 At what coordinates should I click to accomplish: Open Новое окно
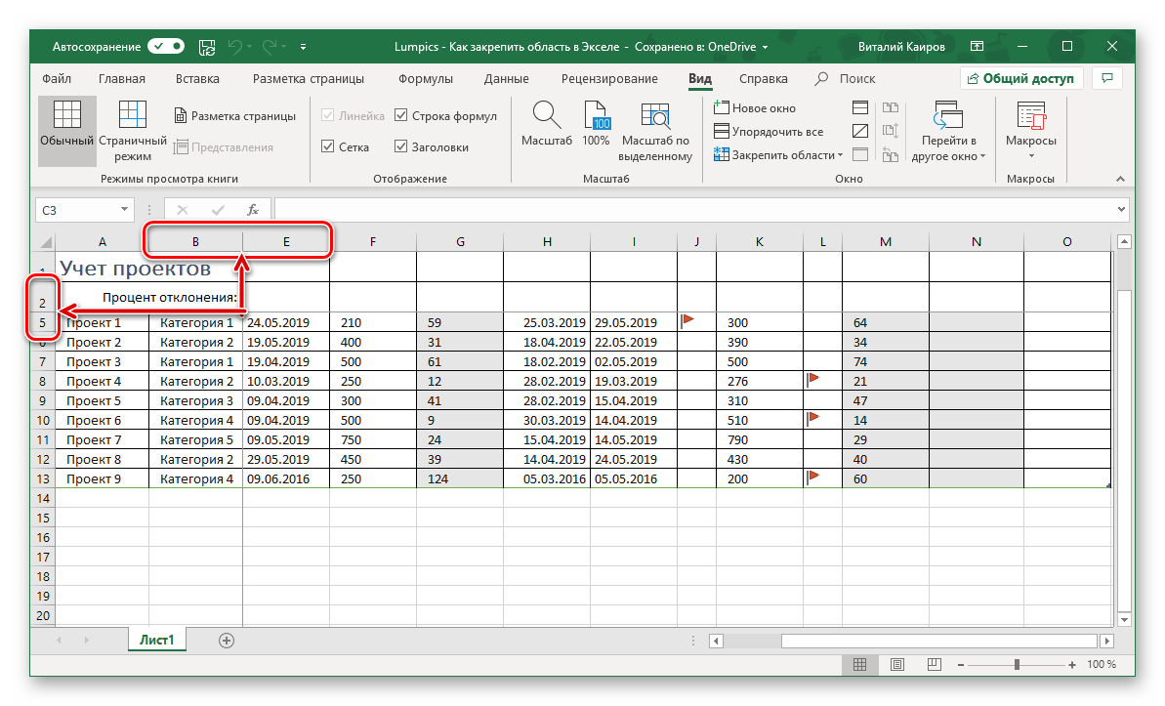click(755, 108)
